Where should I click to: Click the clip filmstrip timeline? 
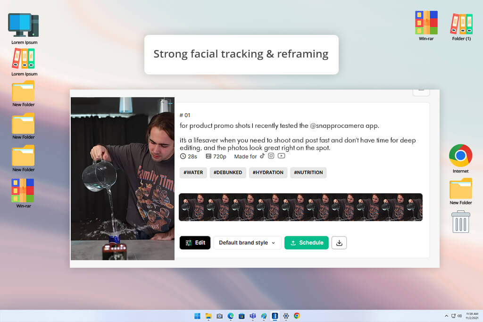300,207
